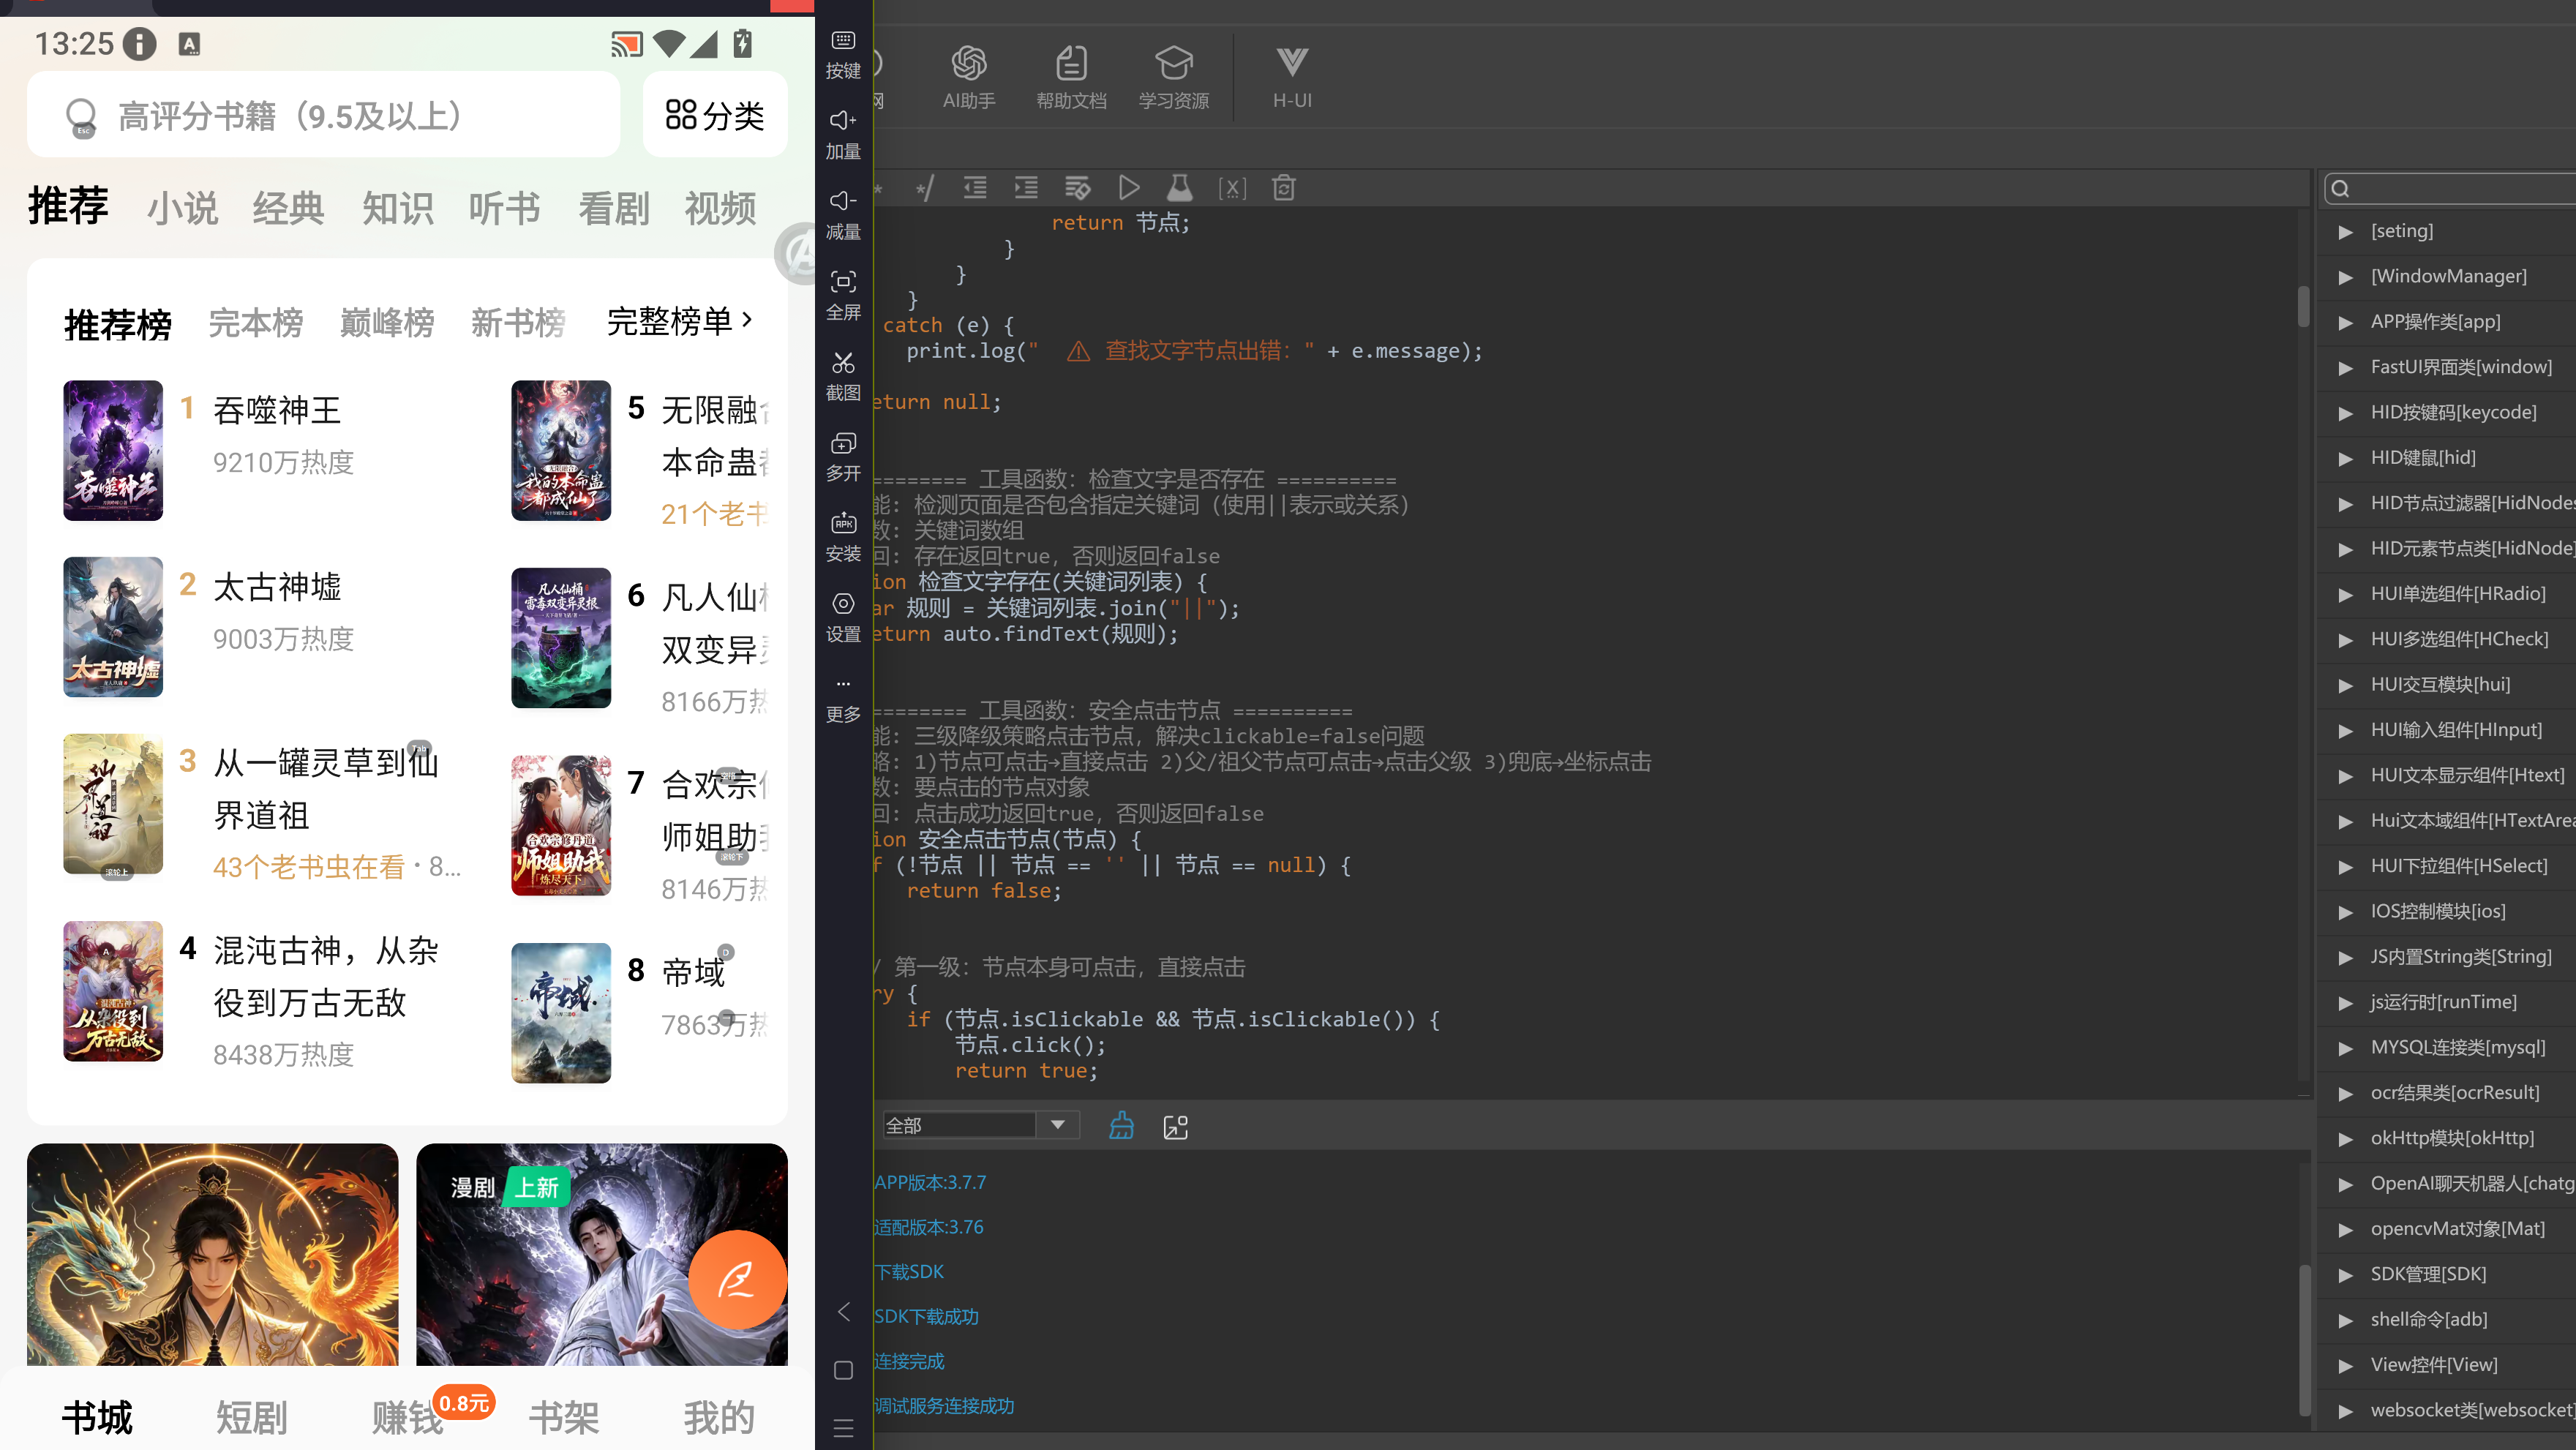Select the 巅峰榜 ranking tab
This screenshot has width=2576, height=1450.
387,323
